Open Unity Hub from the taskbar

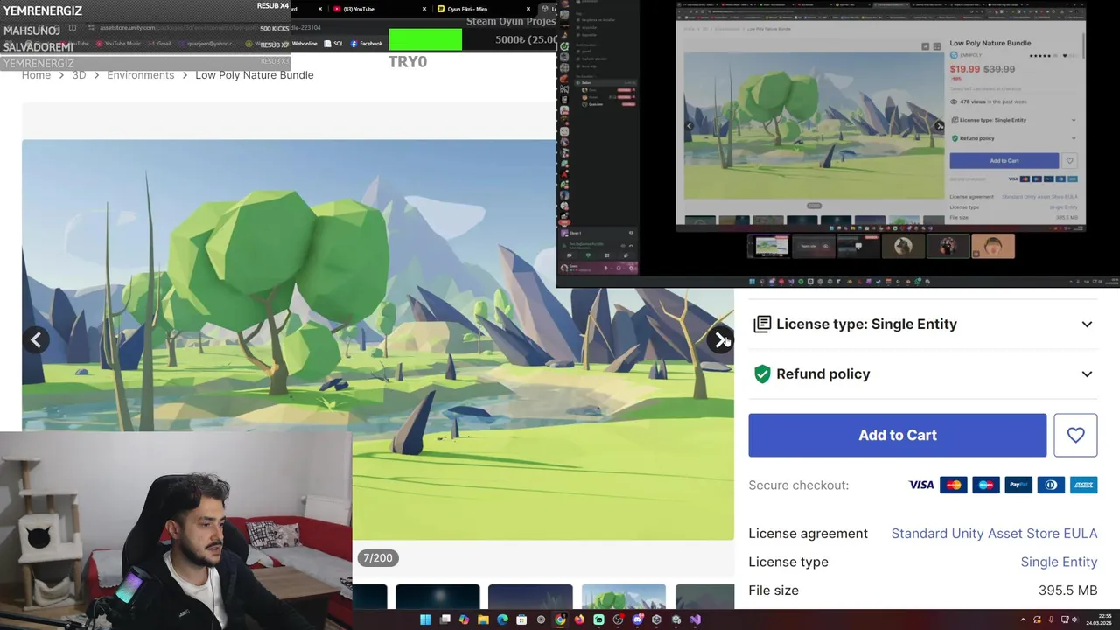coord(656,619)
